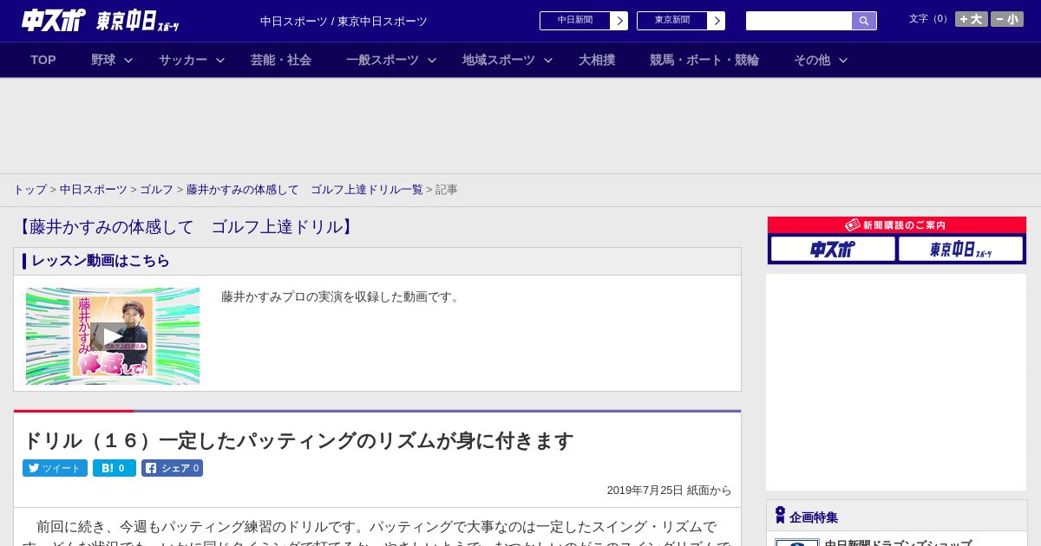This screenshot has width=1041, height=546.
Task: Play the lesson video thumbnail
Action: point(113,336)
